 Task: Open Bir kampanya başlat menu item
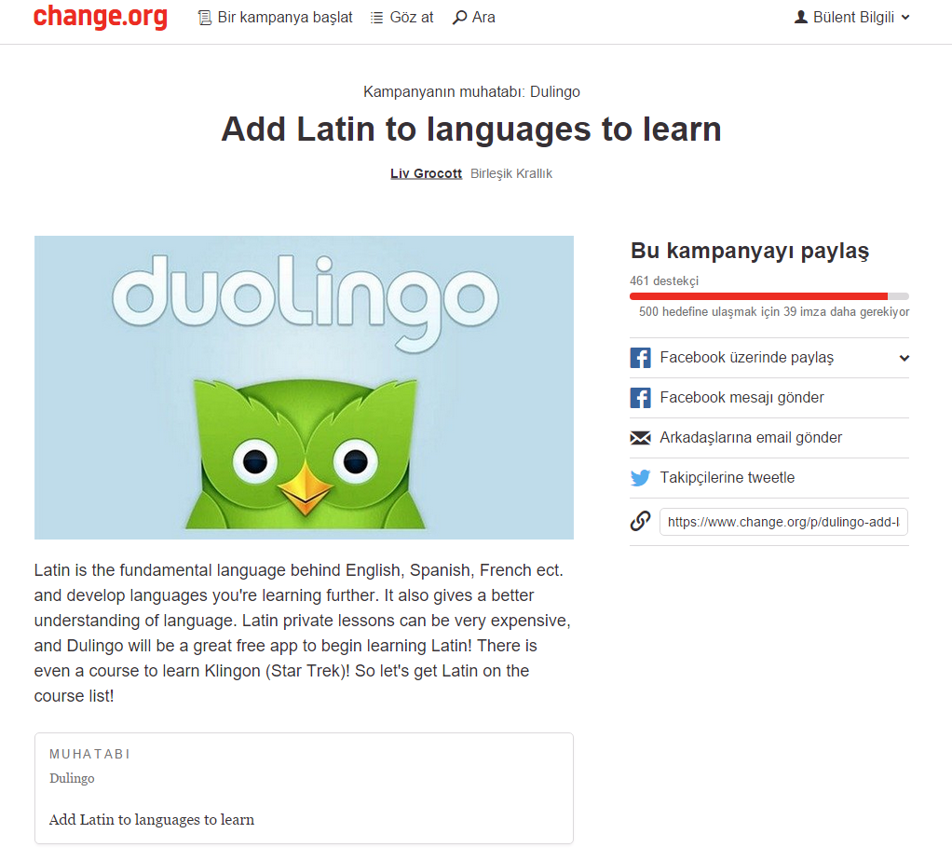(275, 18)
